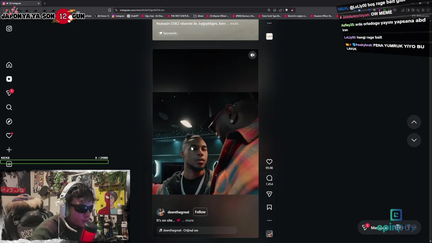
Task: Open Instagram logo home link
Action: tap(9, 29)
